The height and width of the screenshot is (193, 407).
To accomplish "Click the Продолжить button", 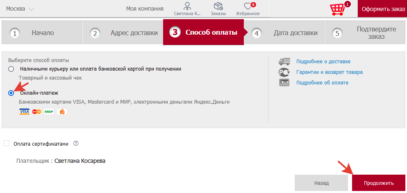I will click(378, 183).
